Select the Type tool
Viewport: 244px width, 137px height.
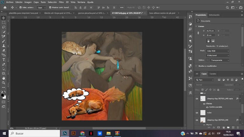click(3, 60)
